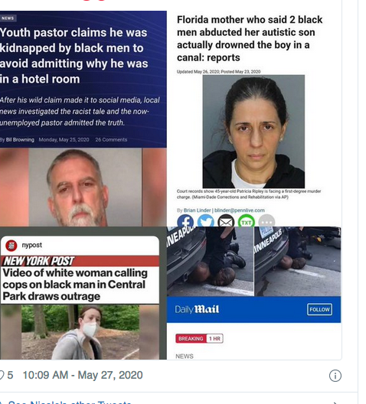Click the Twitter bird share icon
Viewport: 366px width, 404px height.
tap(206, 221)
